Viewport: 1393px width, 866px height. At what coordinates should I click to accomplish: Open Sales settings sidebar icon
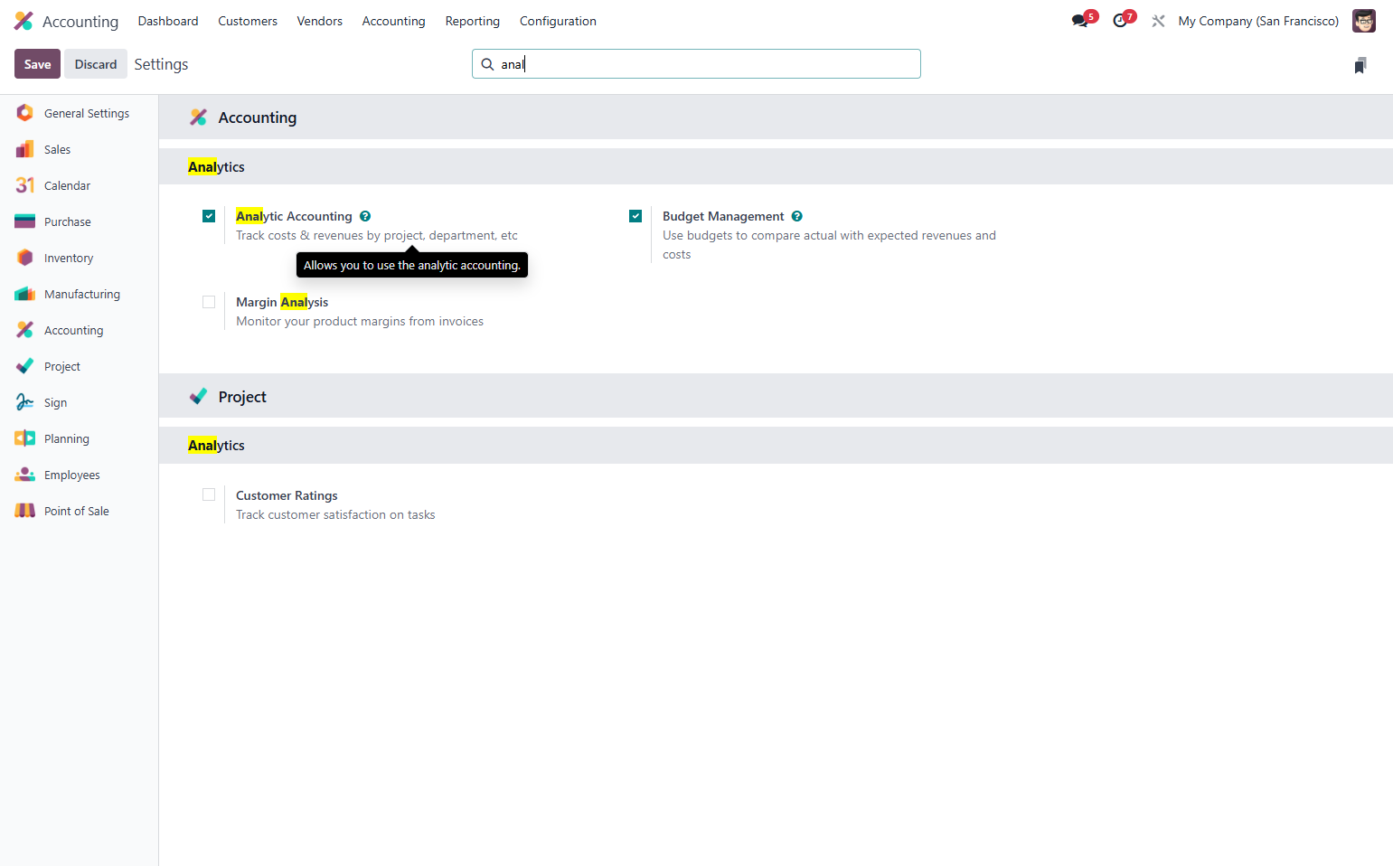pos(25,149)
